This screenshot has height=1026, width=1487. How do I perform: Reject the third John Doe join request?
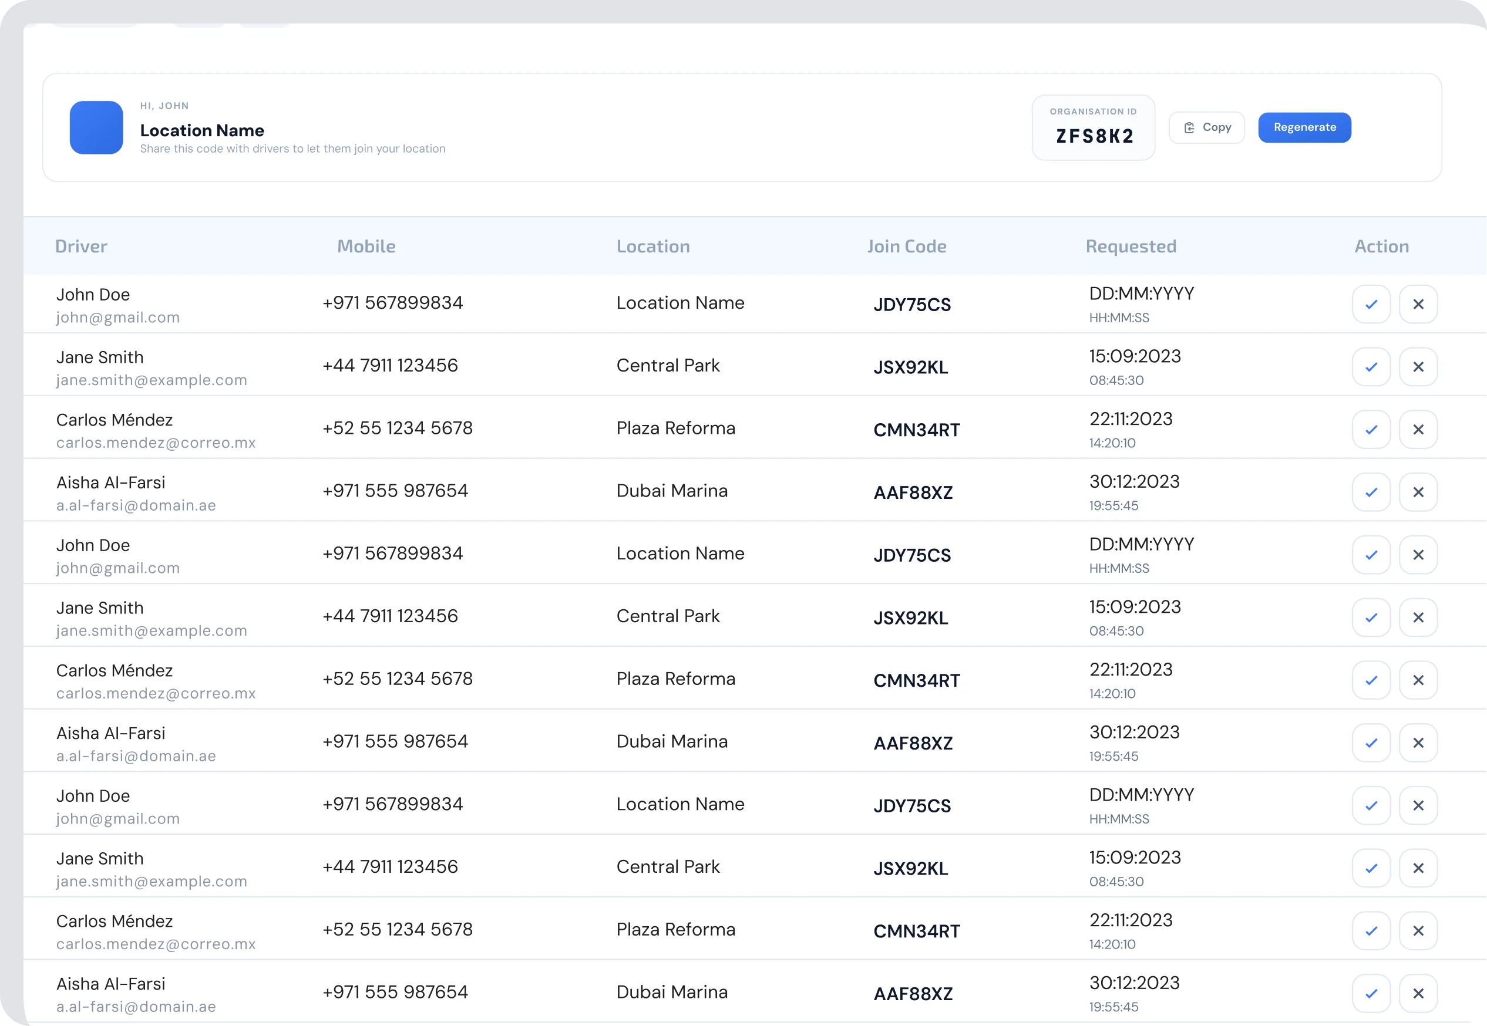[1418, 805]
